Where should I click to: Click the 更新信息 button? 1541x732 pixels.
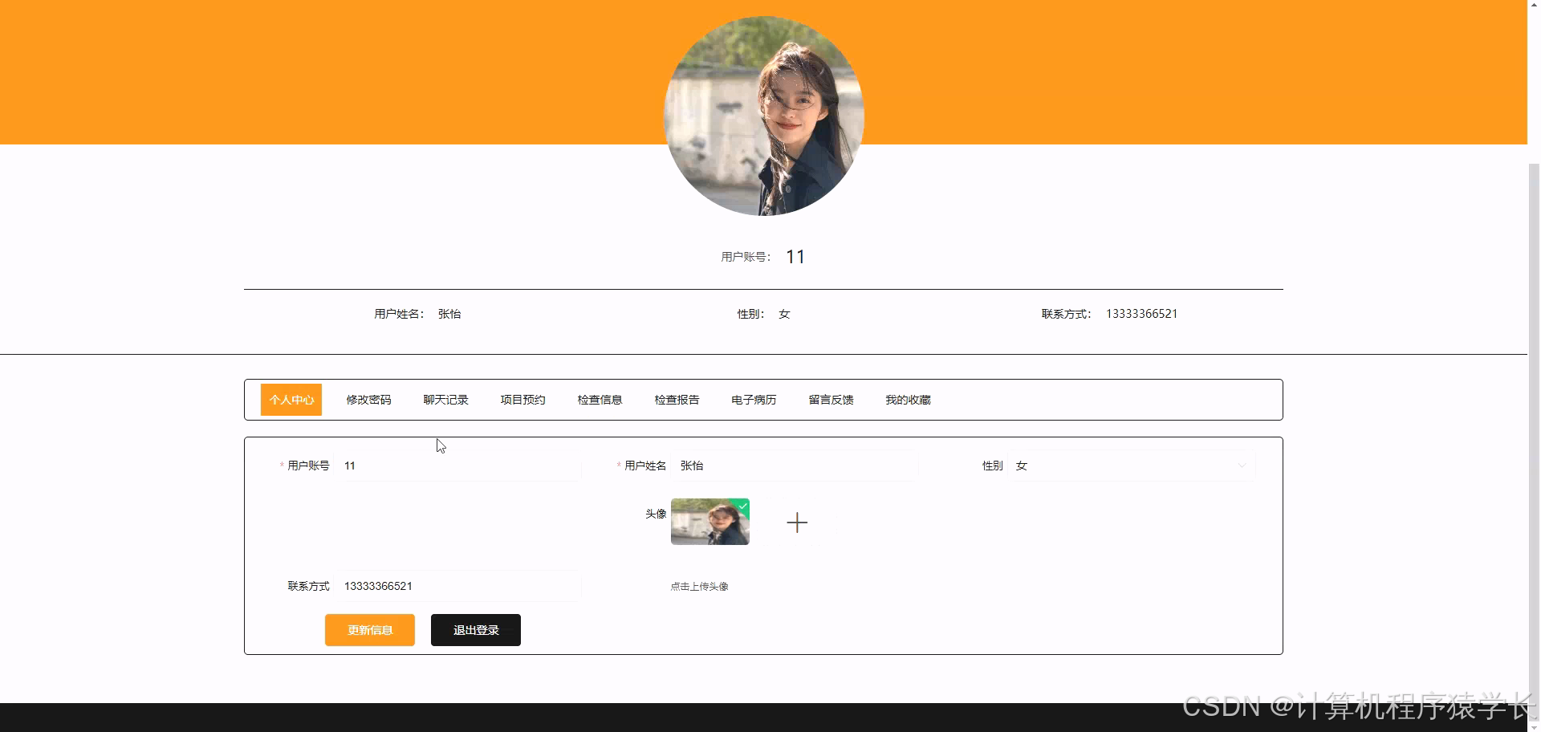click(369, 629)
